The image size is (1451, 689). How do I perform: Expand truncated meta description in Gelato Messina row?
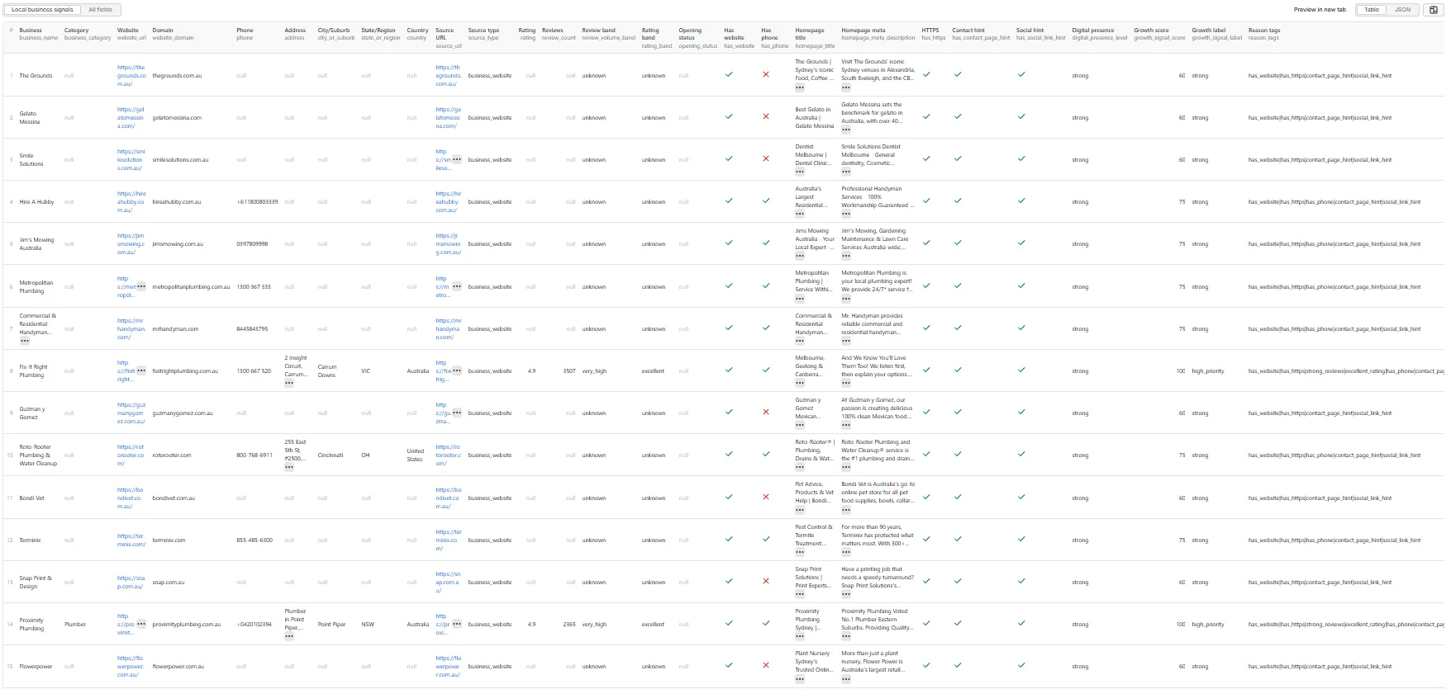[x=846, y=130]
